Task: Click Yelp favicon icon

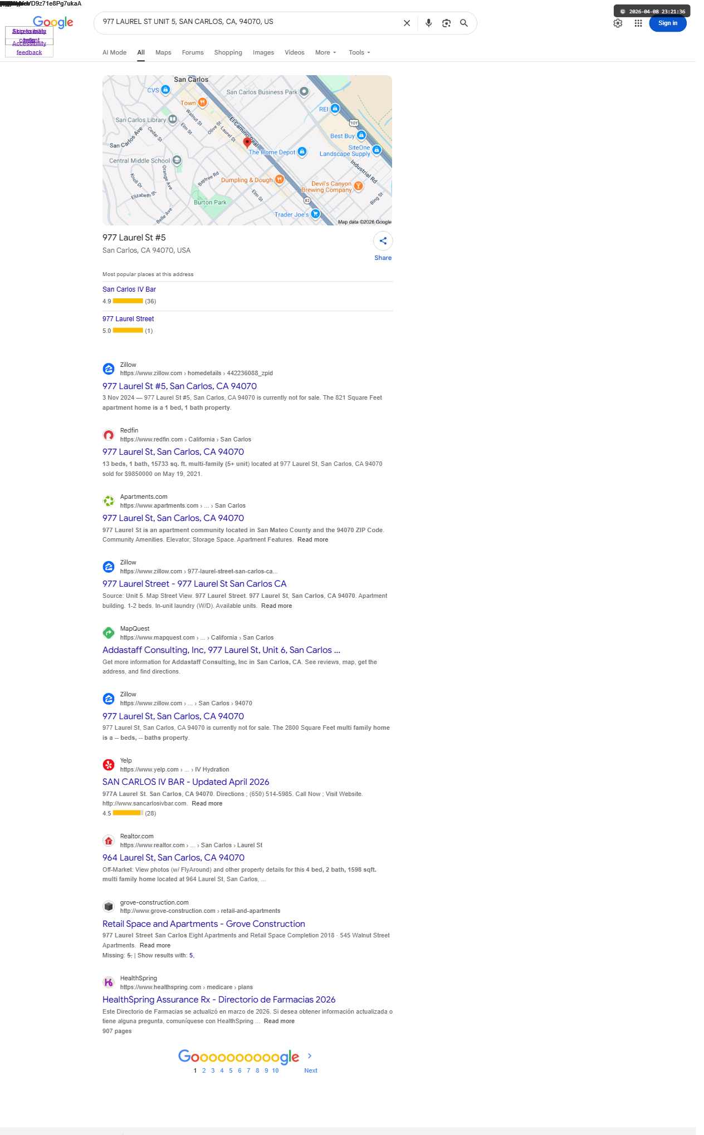Action: pyautogui.click(x=109, y=765)
